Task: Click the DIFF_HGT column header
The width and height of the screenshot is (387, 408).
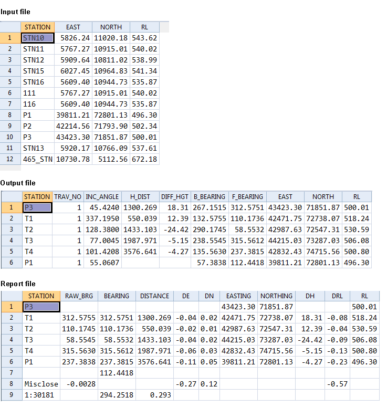Action: pos(175,197)
